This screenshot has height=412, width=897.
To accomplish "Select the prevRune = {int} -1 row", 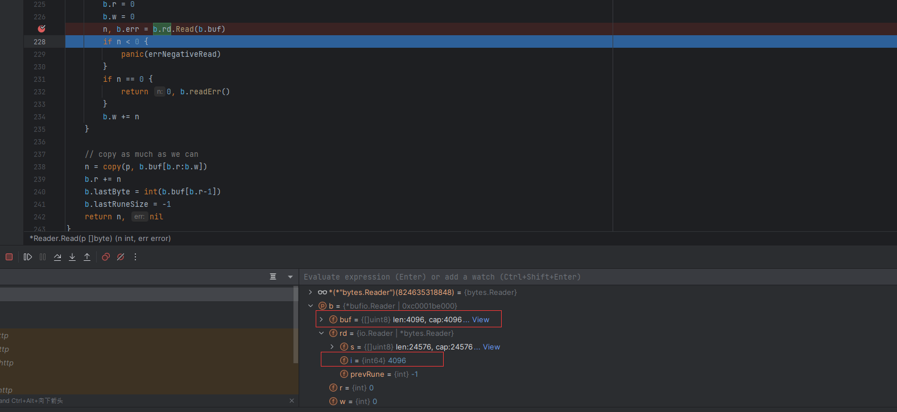I will (598, 374).
